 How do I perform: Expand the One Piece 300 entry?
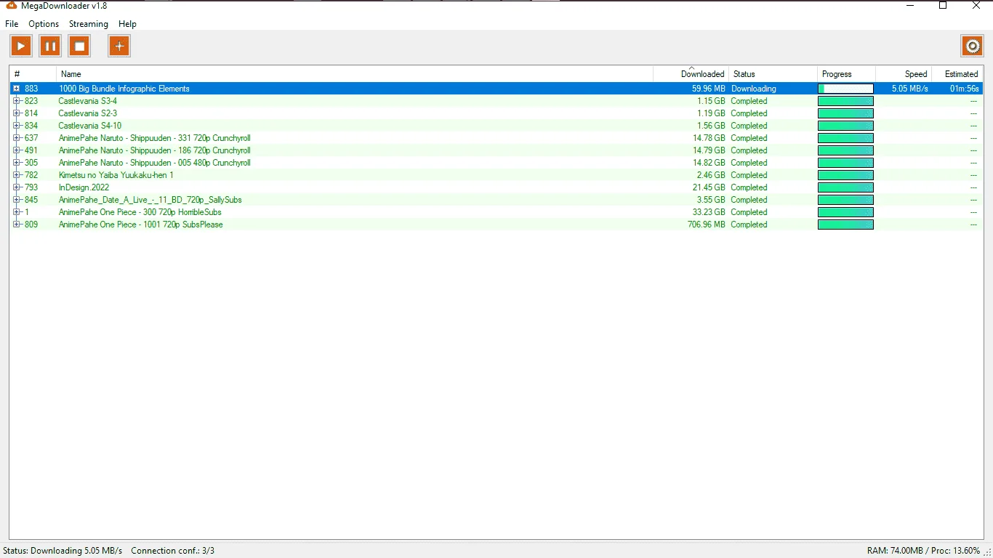tap(17, 212)
